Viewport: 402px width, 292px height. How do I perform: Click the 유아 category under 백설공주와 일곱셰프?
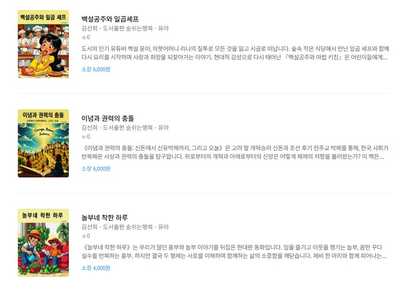(x=163, y=28)
